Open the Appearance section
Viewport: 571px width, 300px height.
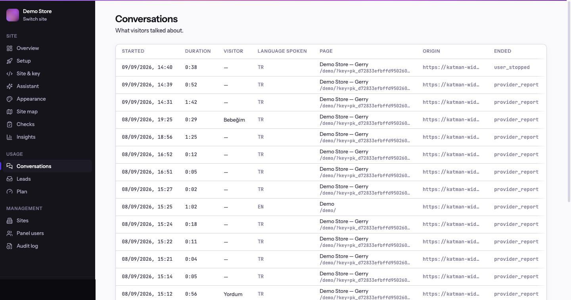click(48, 99)
